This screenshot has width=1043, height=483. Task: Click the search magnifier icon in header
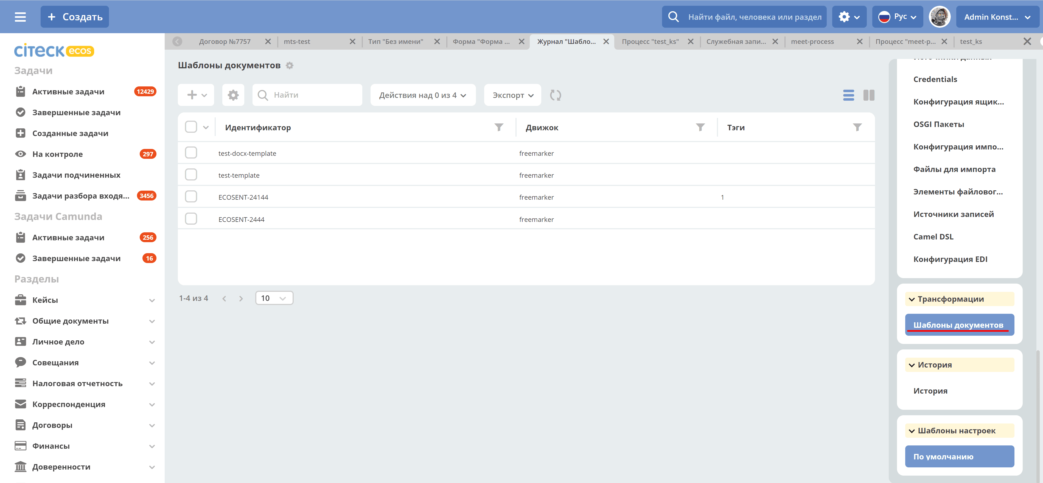[673, 16]
